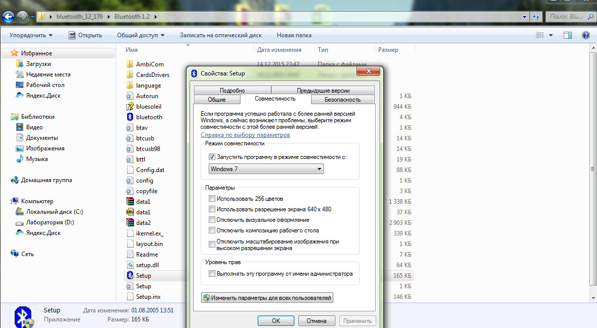Enable run as administrator checkbox
Screen dimensions: 597x328
pos(212,274)
